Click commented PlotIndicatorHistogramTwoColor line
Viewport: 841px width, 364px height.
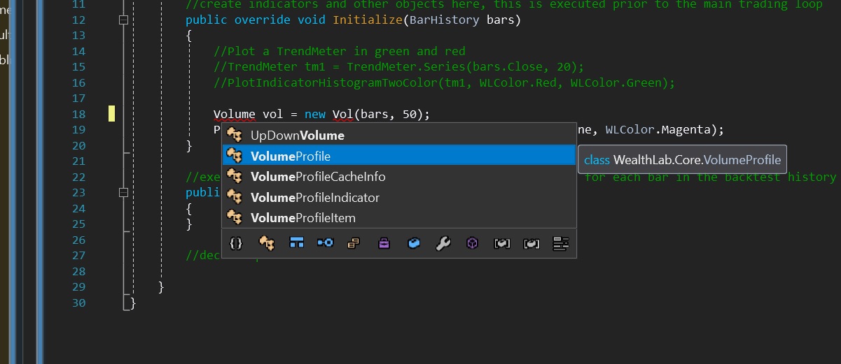point(444,82)
